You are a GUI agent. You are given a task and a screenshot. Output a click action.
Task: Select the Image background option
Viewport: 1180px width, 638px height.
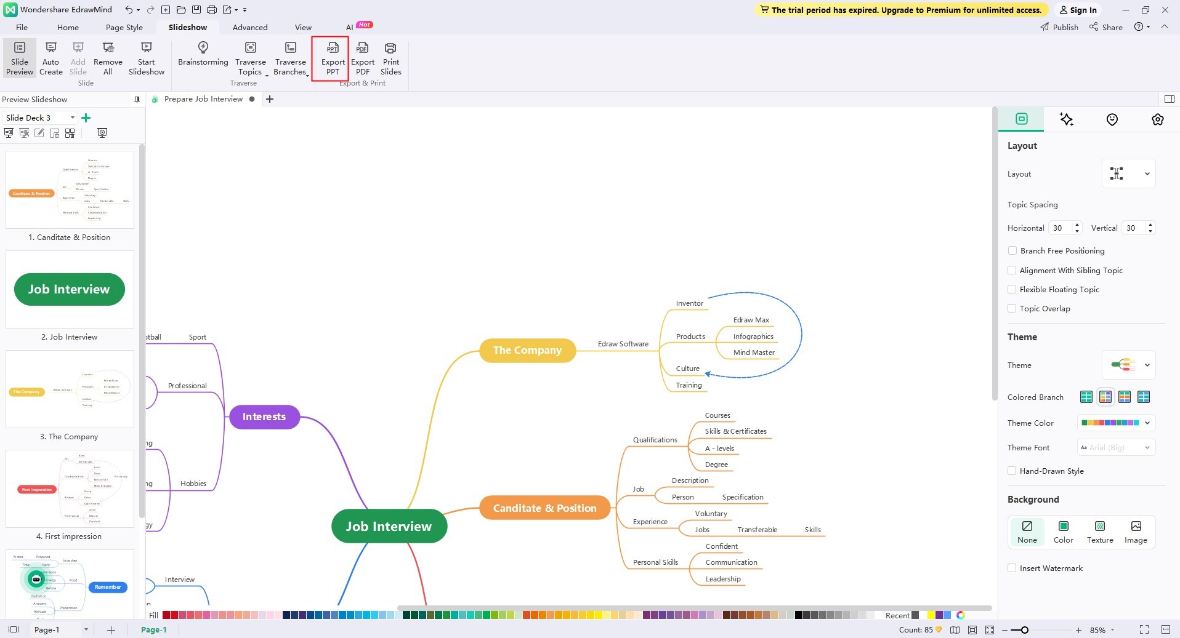pos(1136,532)
